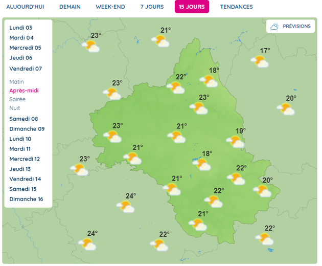The image size is (322, 266).
Task: Expand the Lundi 03 day entry
Action: tap(21, 28)
